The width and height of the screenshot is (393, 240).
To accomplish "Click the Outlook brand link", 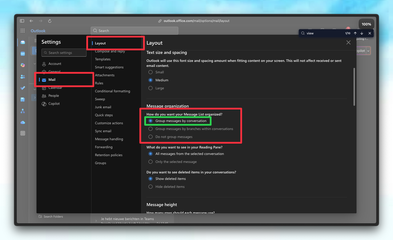I will [38, 31].
